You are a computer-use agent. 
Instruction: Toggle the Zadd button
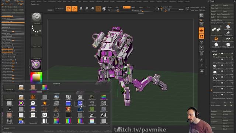click(x=133, y=7)
